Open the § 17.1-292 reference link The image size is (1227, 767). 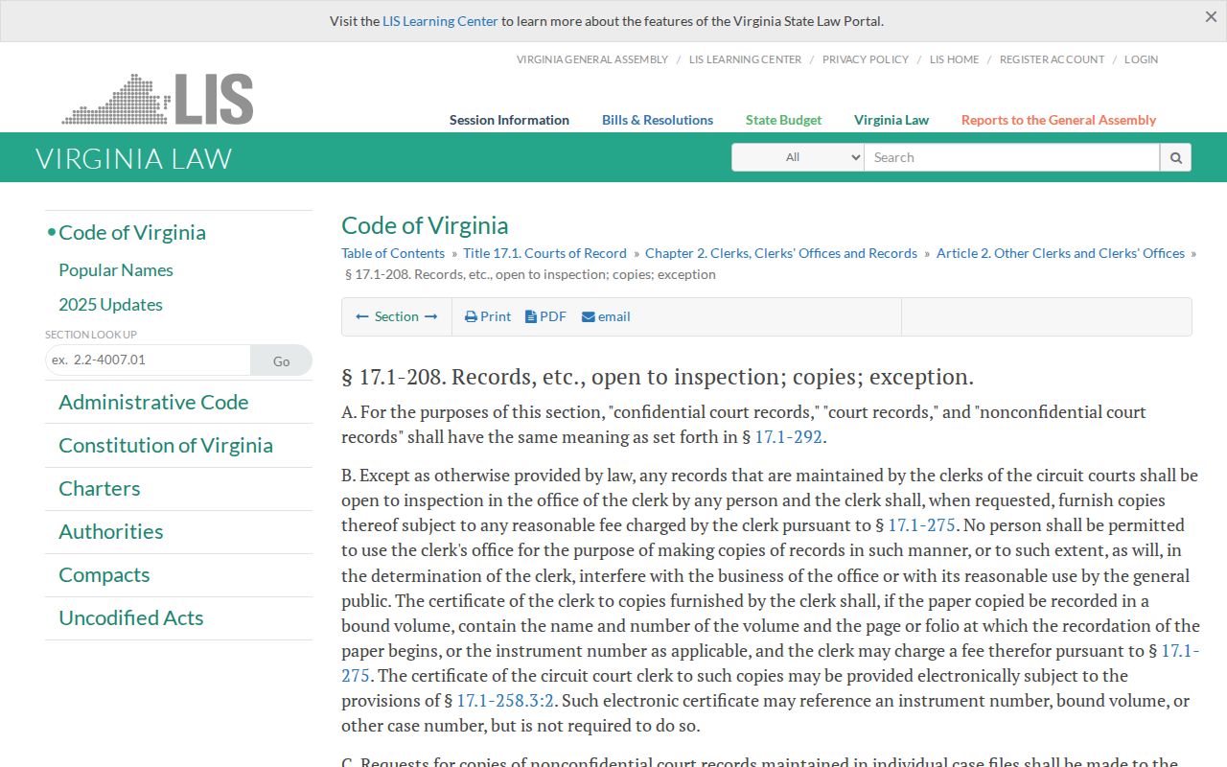tap(789, 437)
